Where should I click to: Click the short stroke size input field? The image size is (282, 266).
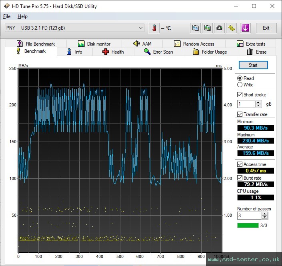tap(246, 104)
